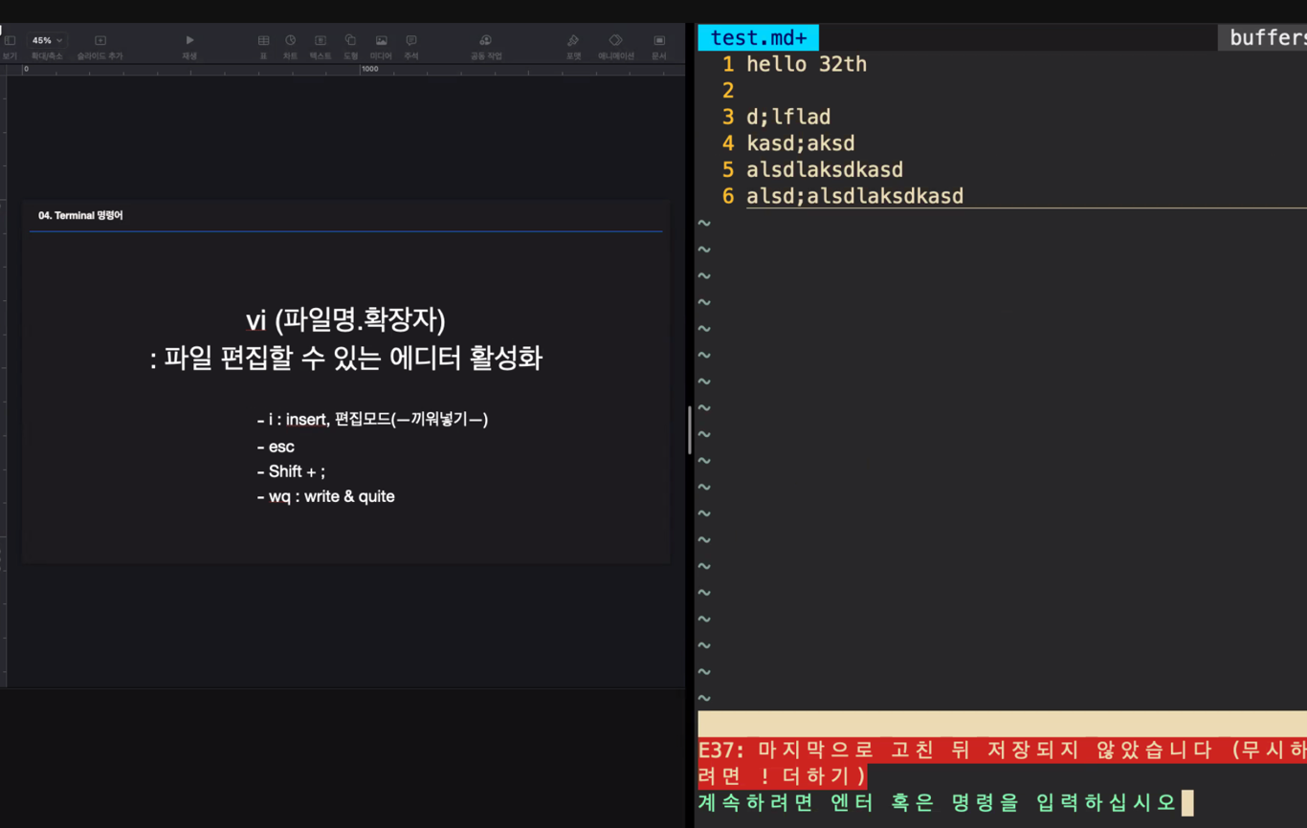Open the 45% zoom level dropdown
This screenshot has height=828, width=1307.
point(45,40)
